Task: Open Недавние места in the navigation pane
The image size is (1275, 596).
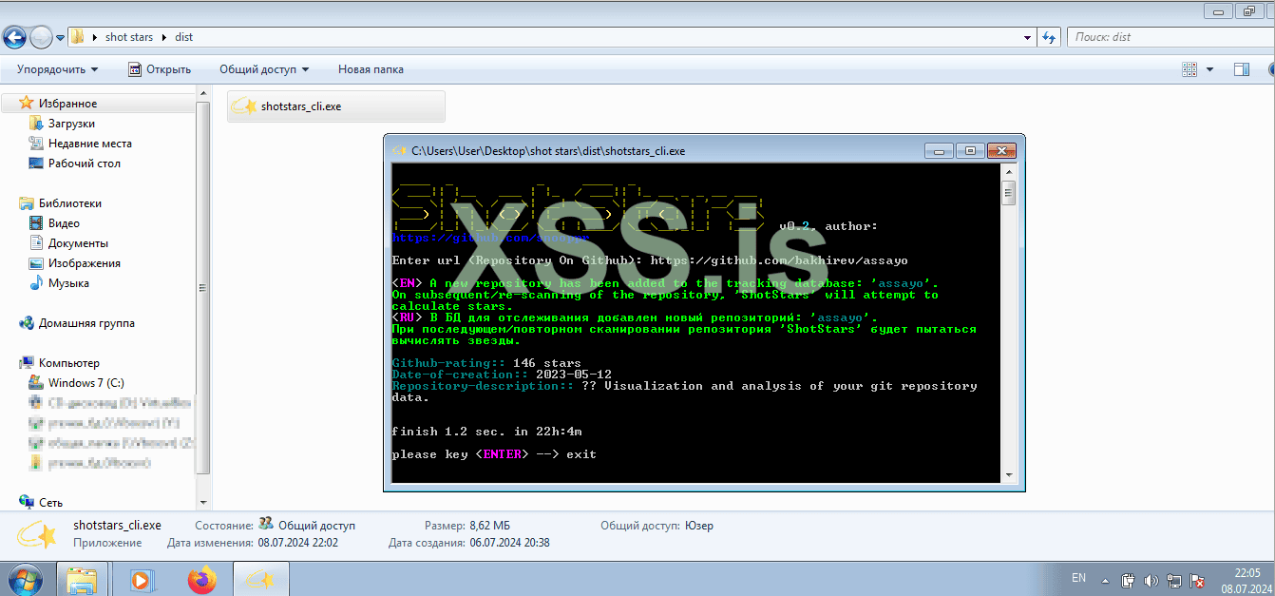Action: pos(89,144)
